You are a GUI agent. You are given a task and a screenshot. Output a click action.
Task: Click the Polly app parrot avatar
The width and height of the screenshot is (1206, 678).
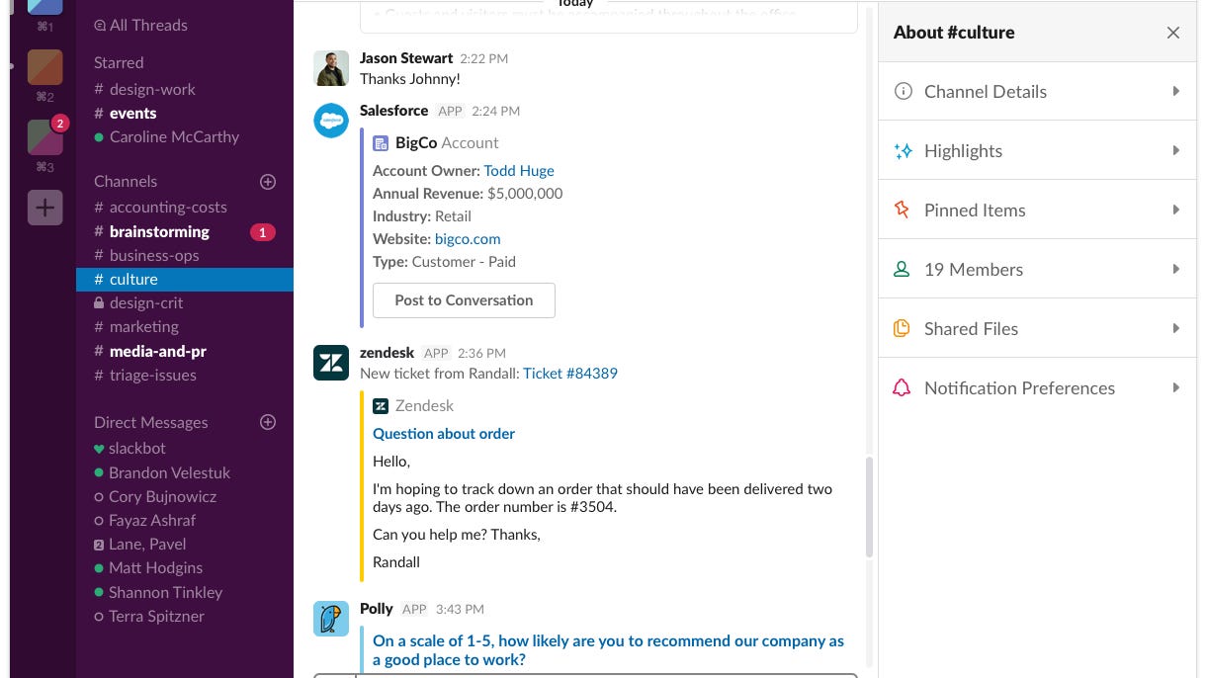[331, 619]
